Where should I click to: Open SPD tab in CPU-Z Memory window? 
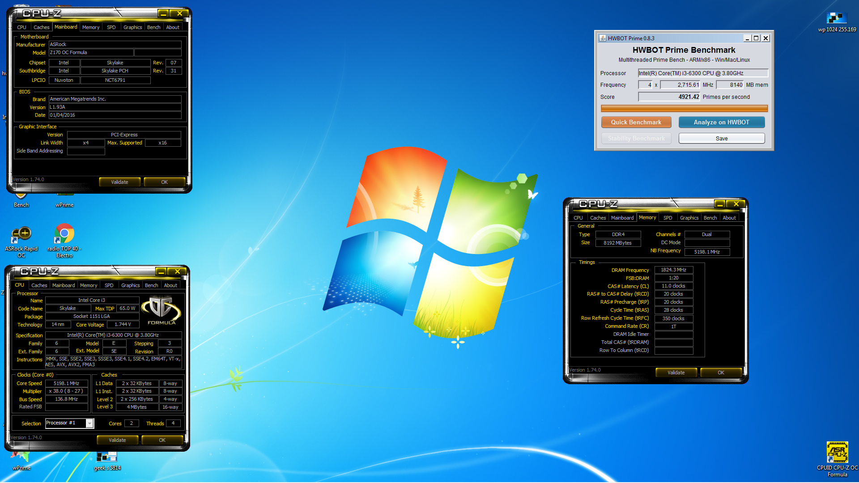point(668,218)
